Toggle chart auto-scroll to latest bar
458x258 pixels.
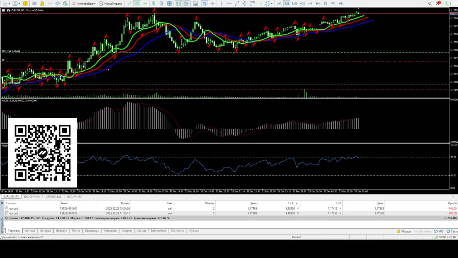click(178, 4)
